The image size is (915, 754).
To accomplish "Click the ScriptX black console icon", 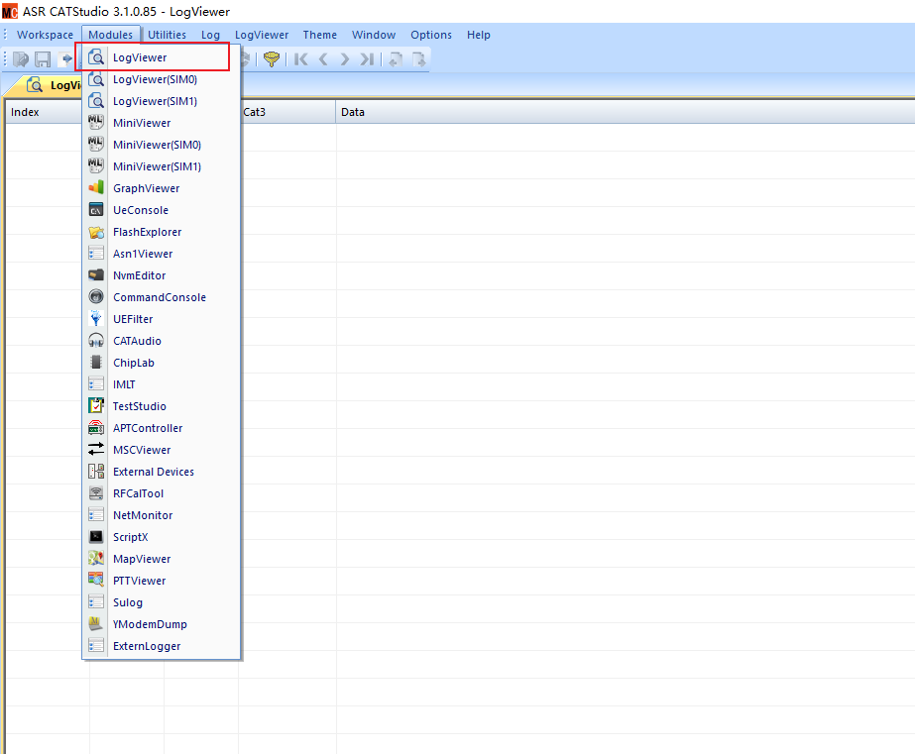I will click(96, 536).
